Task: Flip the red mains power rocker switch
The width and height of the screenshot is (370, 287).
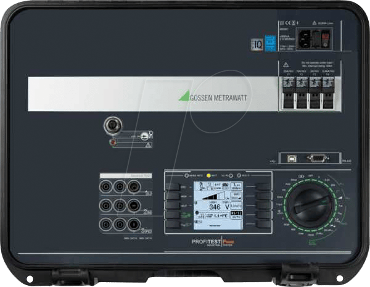Action: (x=326, y=40)
